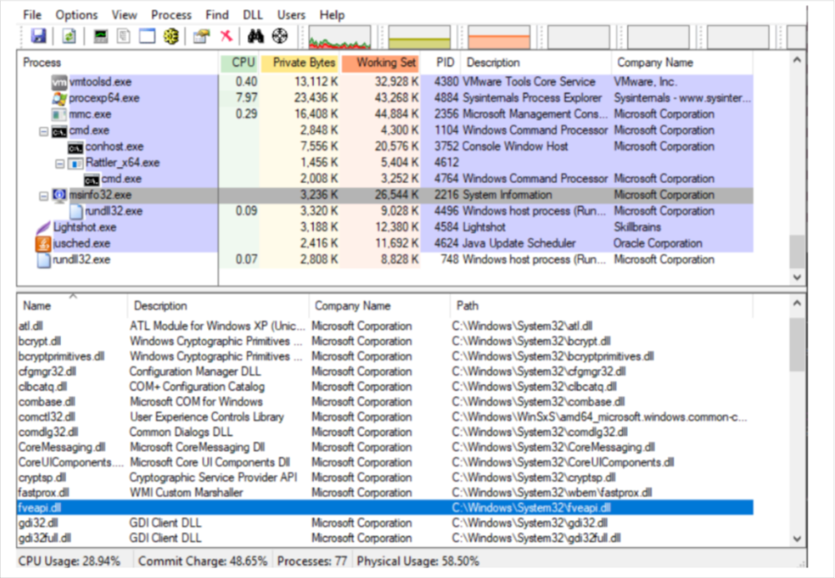Sort processes by the CPU column header

point(241,62)
